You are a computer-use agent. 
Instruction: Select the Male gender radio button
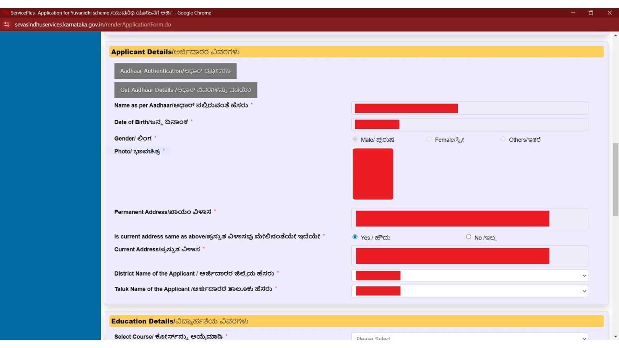tap(355, 139)
